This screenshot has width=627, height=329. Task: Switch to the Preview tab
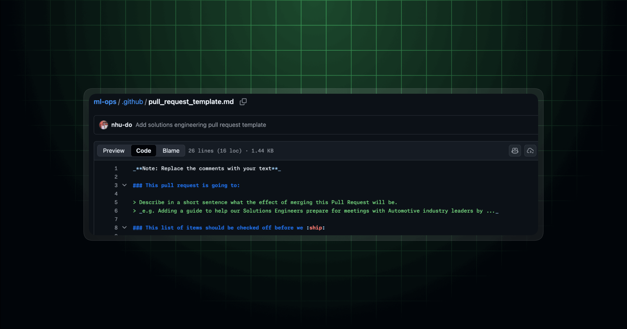tap(114, 151)
